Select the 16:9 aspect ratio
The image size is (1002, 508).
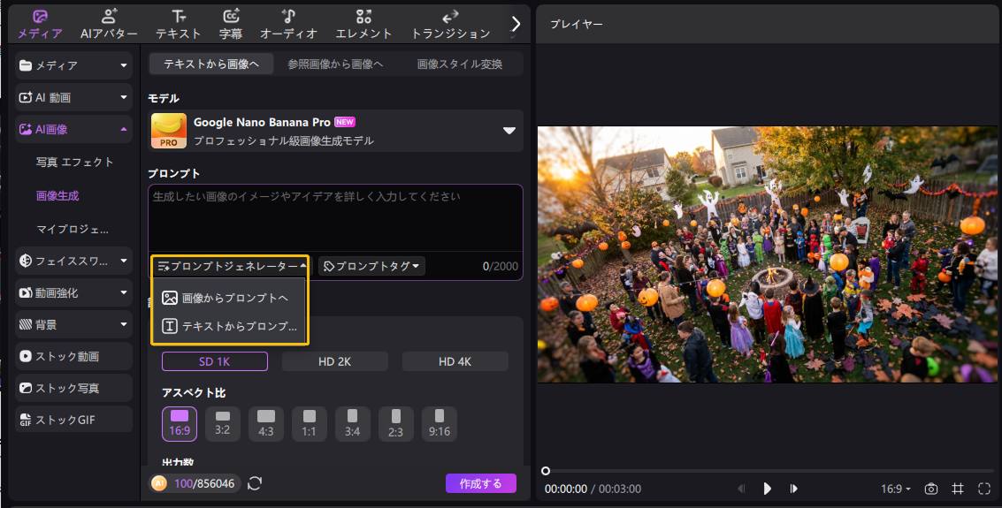(180, 424)
